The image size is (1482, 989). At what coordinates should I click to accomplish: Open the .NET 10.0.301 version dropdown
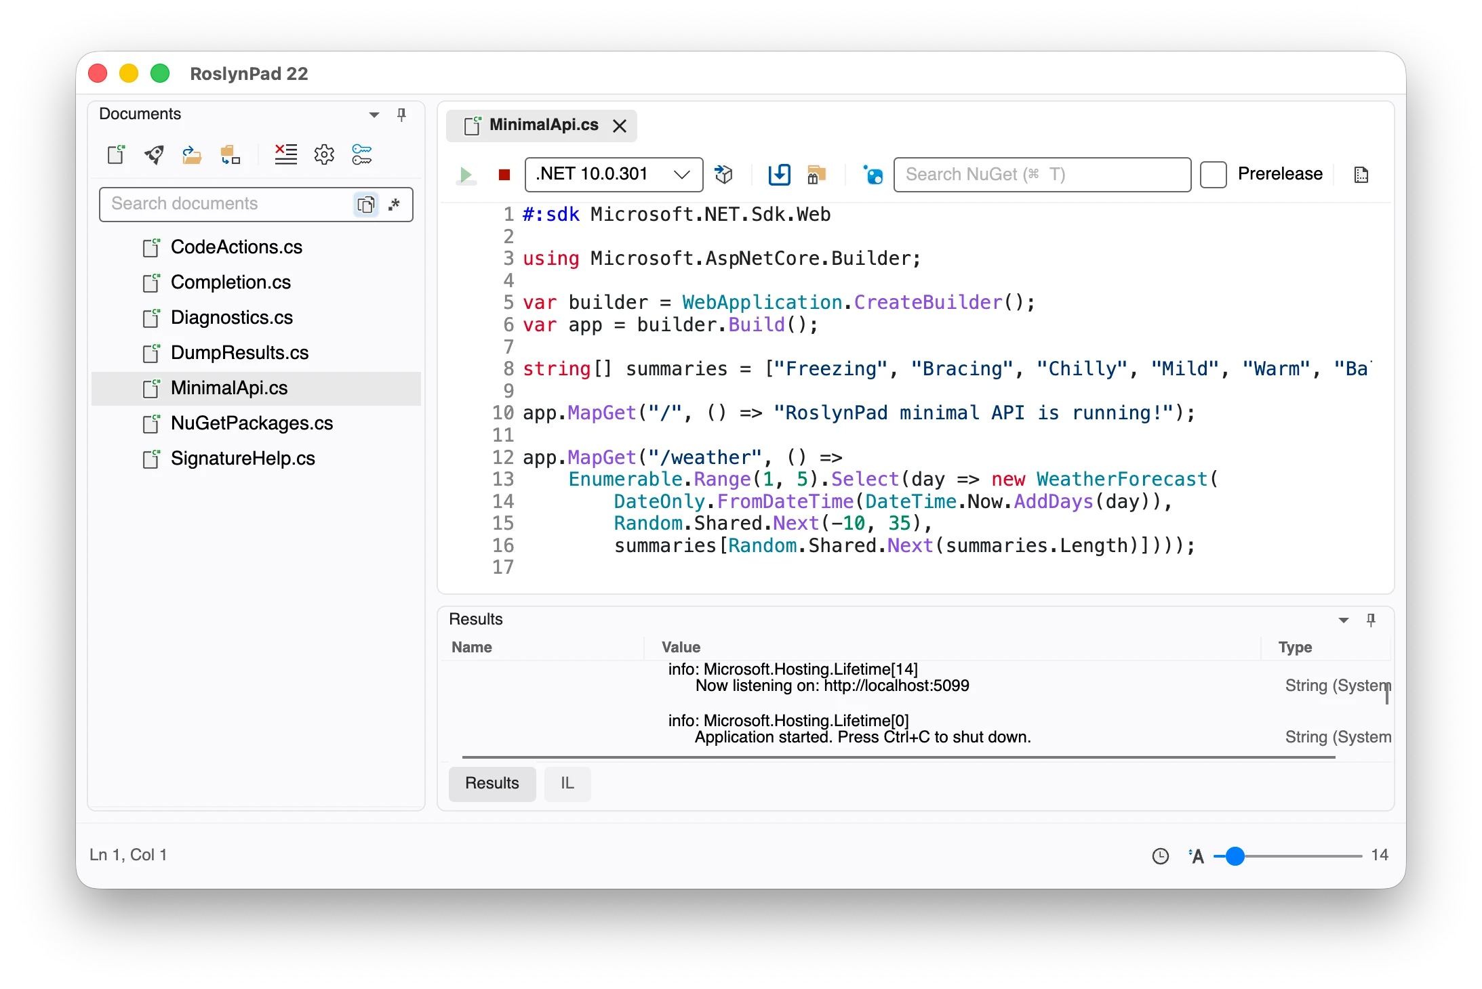614,175
